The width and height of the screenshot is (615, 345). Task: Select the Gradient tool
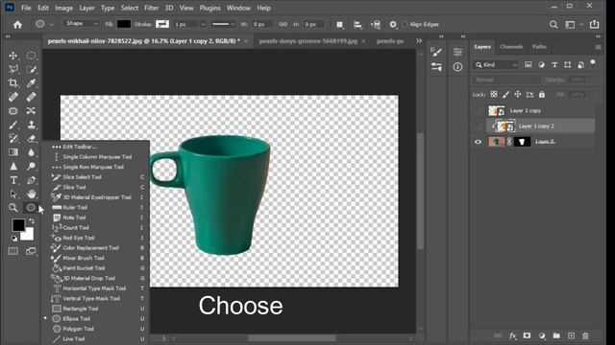pos(12,152)
